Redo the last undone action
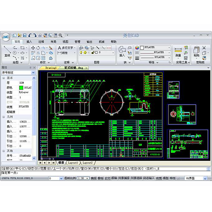 click(x=35, y=35)
